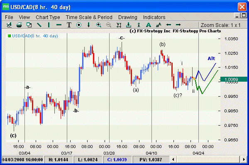Click the horizontal scrollbar left arrow
This screenshot has width=249, height=165.
(173, 159)
